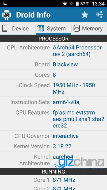
Task: Select the Board Blackview row
Action: pyautogui.click(x=53, y=64)
